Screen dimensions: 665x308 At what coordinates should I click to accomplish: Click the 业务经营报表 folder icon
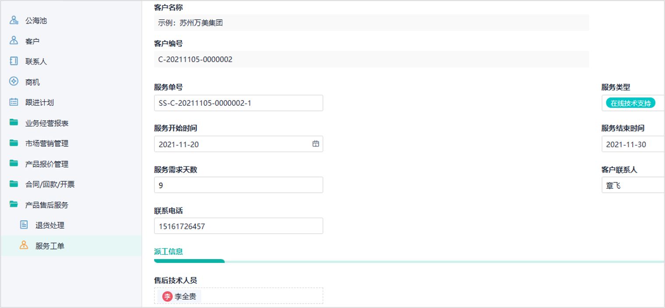14,123
